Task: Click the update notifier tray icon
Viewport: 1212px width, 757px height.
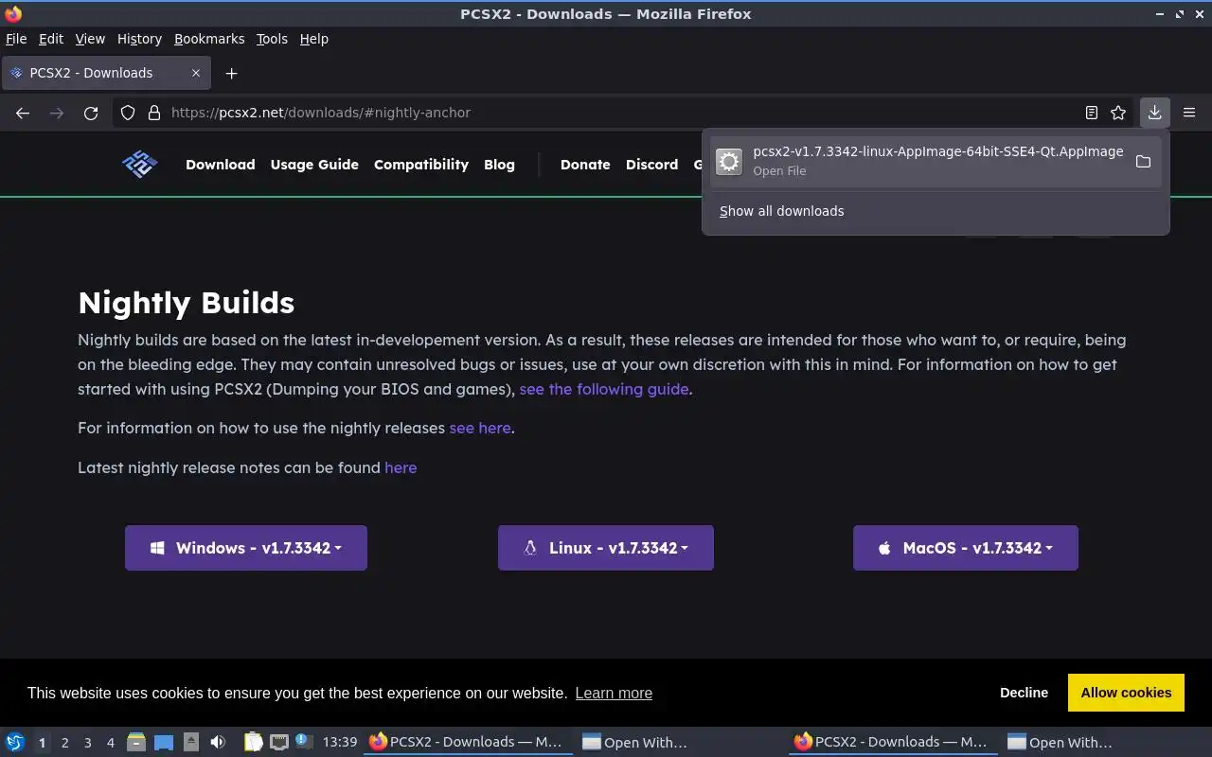Action: [x=303, y=742]
